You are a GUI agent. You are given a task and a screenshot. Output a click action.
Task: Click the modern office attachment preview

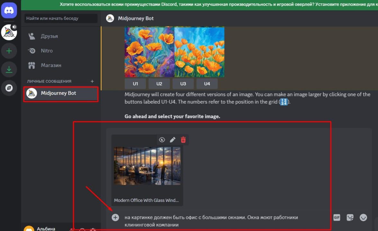[147, 166]
